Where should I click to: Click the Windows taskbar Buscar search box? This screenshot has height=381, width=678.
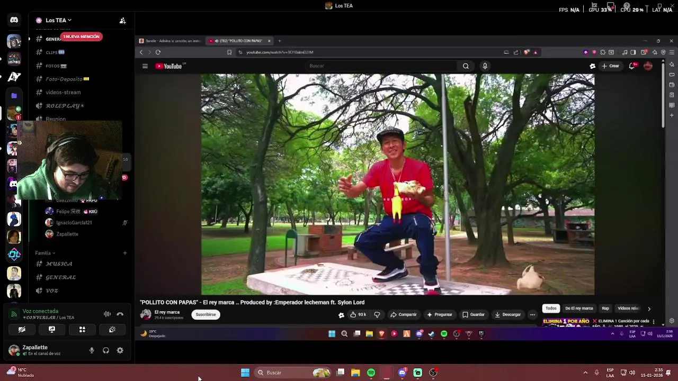[292, 373]
